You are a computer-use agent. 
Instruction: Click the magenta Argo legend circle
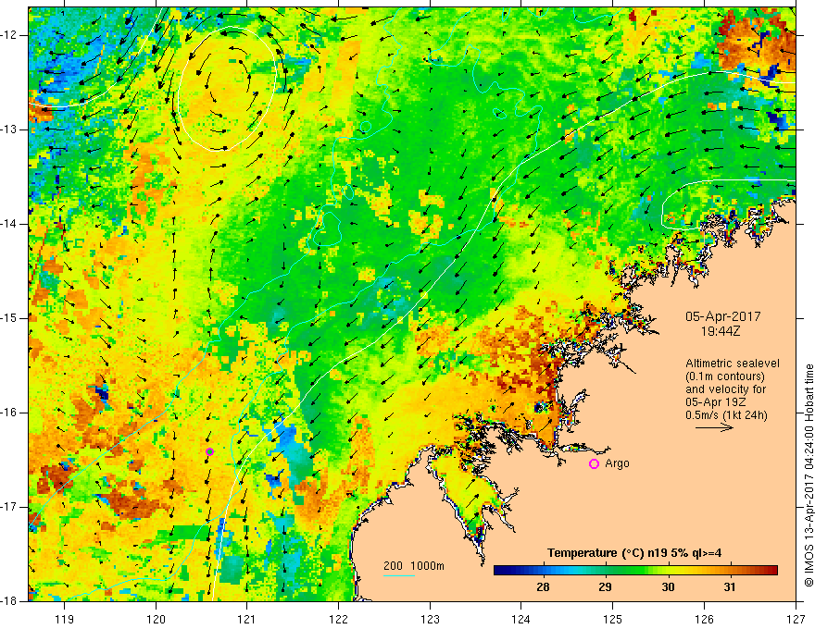[594, 463]
